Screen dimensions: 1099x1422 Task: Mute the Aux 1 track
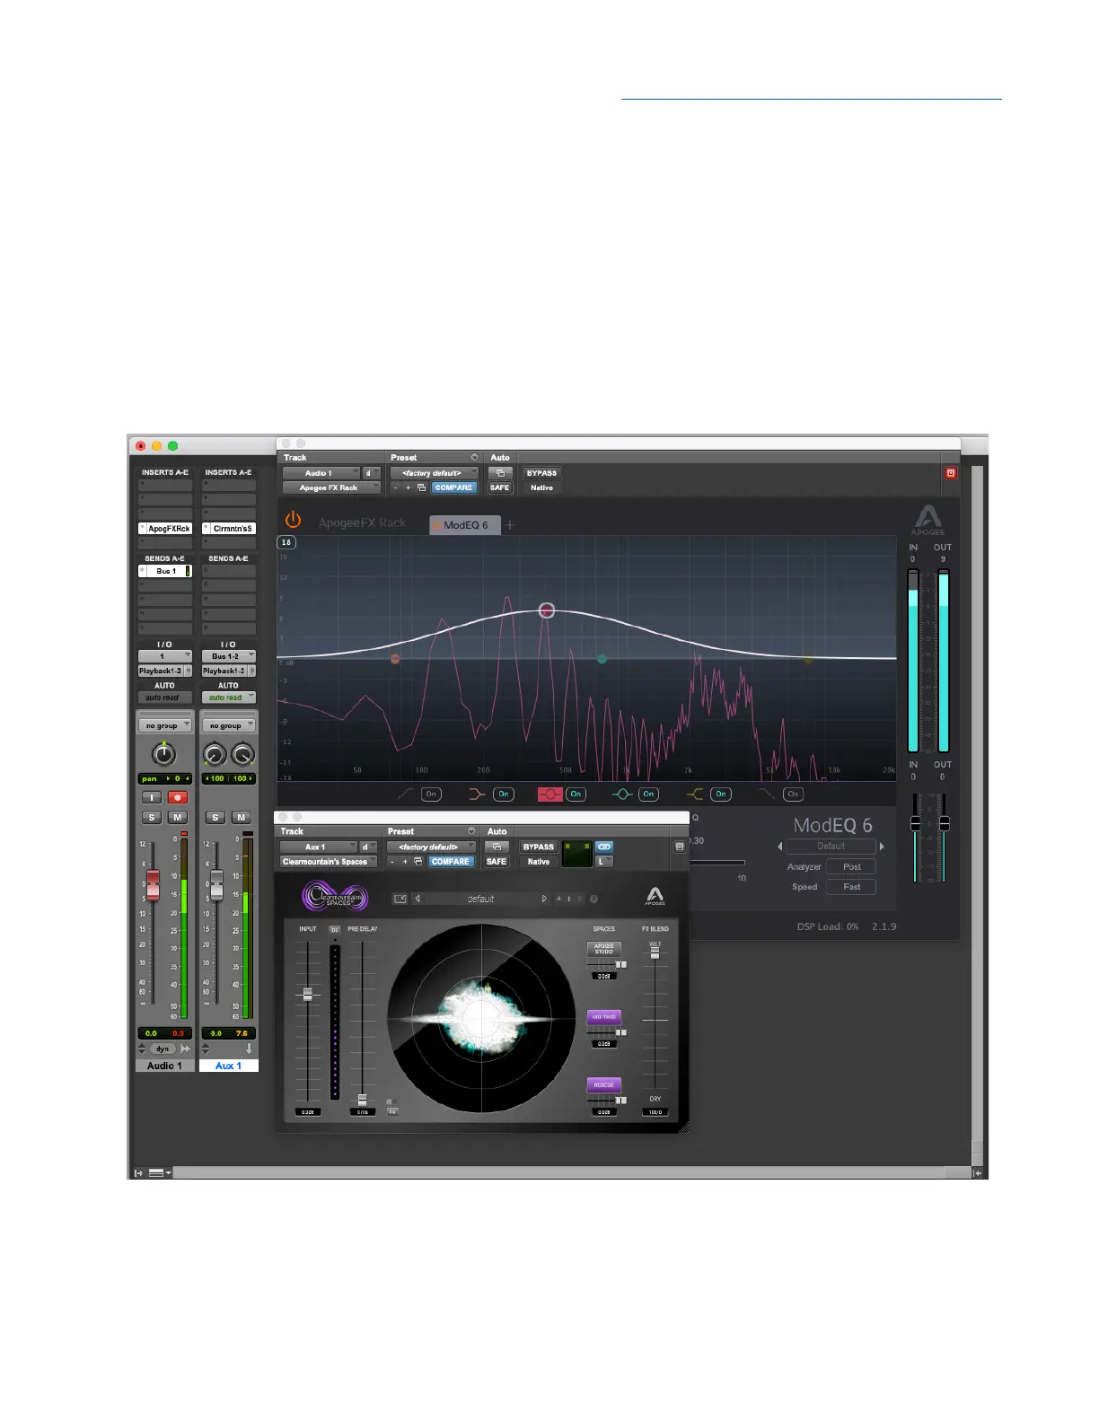point(242,817)
